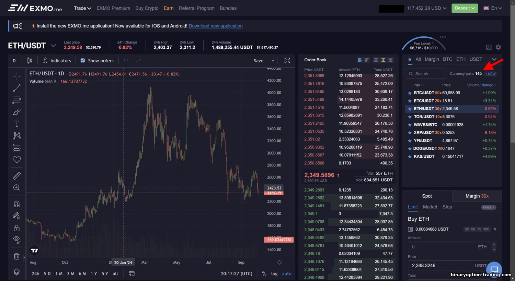Open ETH/USDT pair selector chevron
Screen dimensions: 515x281
tap(53, 46)
